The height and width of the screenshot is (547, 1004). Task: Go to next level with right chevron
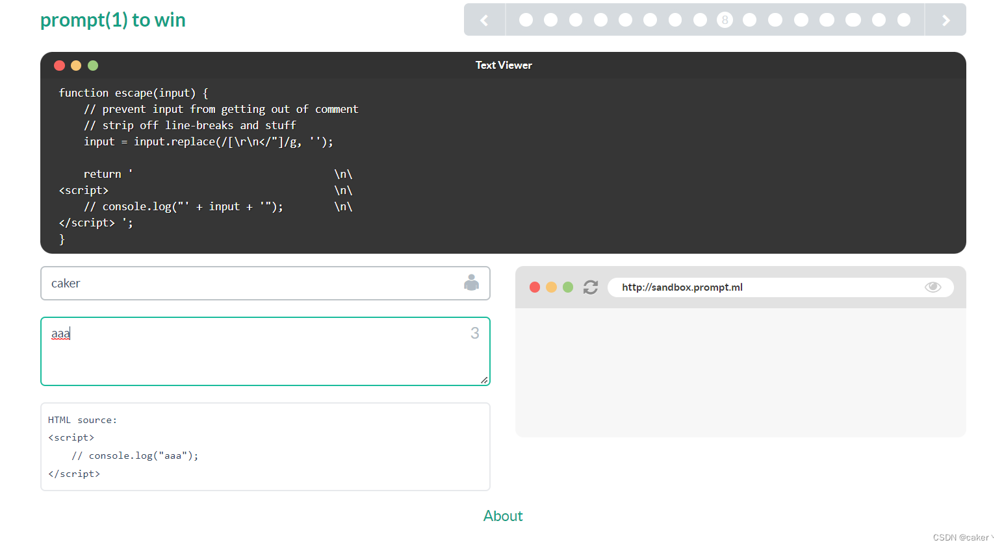(946, 20)
